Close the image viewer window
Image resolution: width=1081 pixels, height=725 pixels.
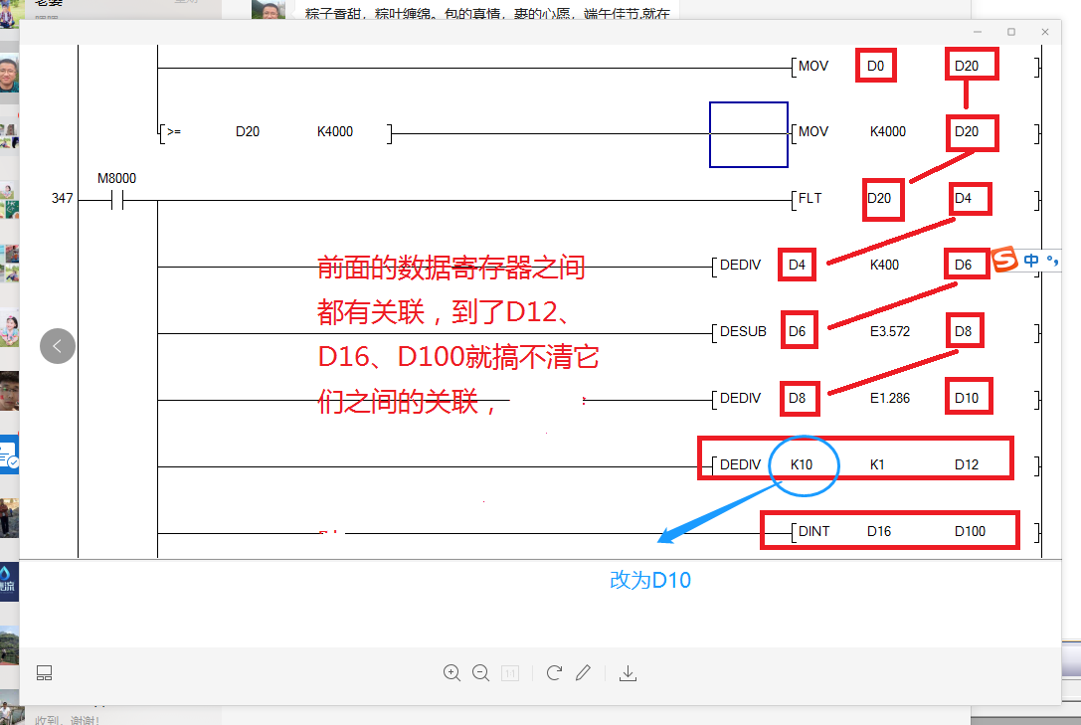(x=1045, y=32)
